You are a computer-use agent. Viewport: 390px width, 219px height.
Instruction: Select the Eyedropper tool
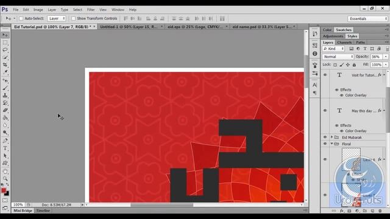(5, 72)
